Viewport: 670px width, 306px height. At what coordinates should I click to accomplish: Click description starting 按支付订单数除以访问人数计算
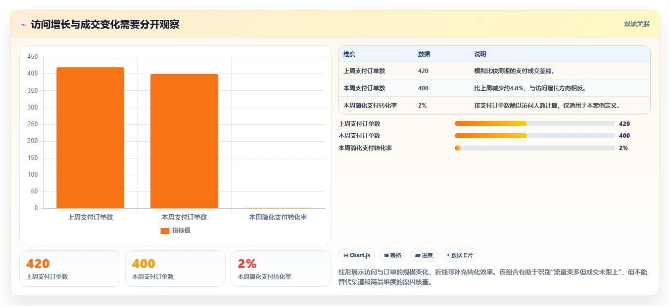pyautogui.click(x=547, y=106)
